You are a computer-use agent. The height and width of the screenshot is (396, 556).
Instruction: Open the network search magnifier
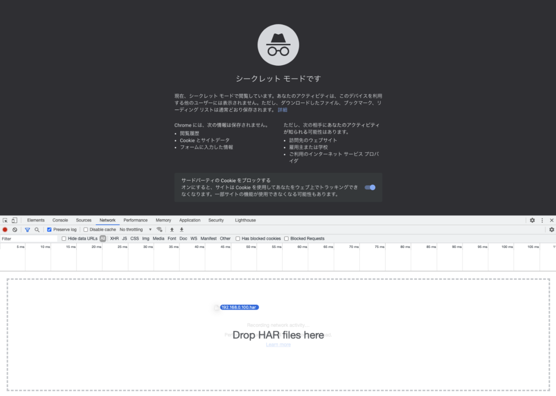tap(37, 229)
